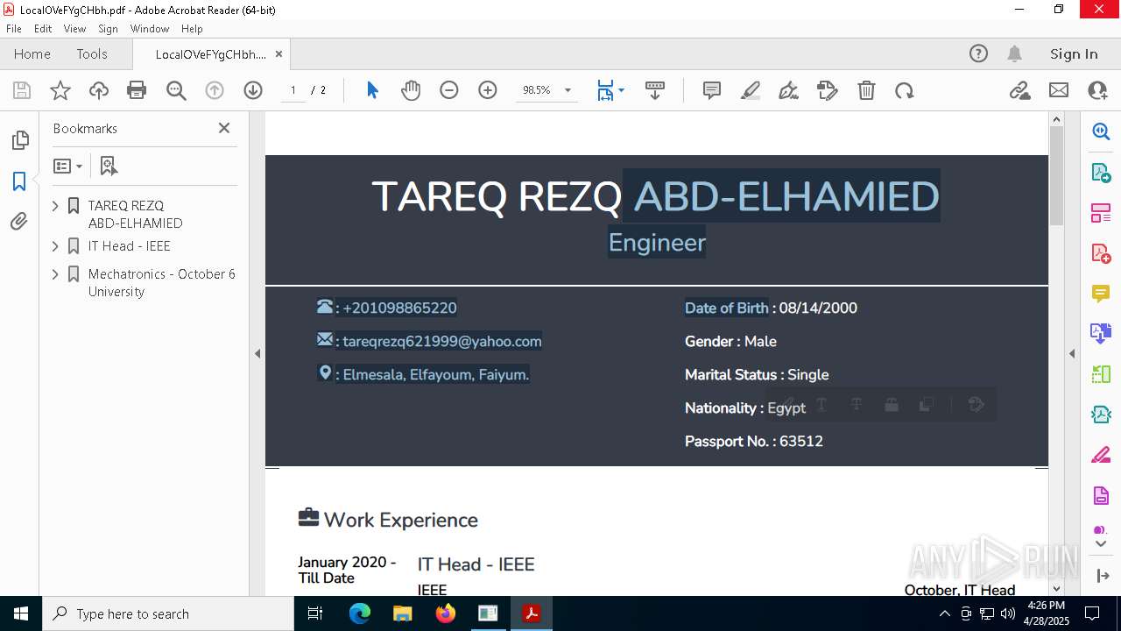The width and height of the screenshot is (1121, 631).
Task: Go to next page arrow
Action: click(253, 90)
